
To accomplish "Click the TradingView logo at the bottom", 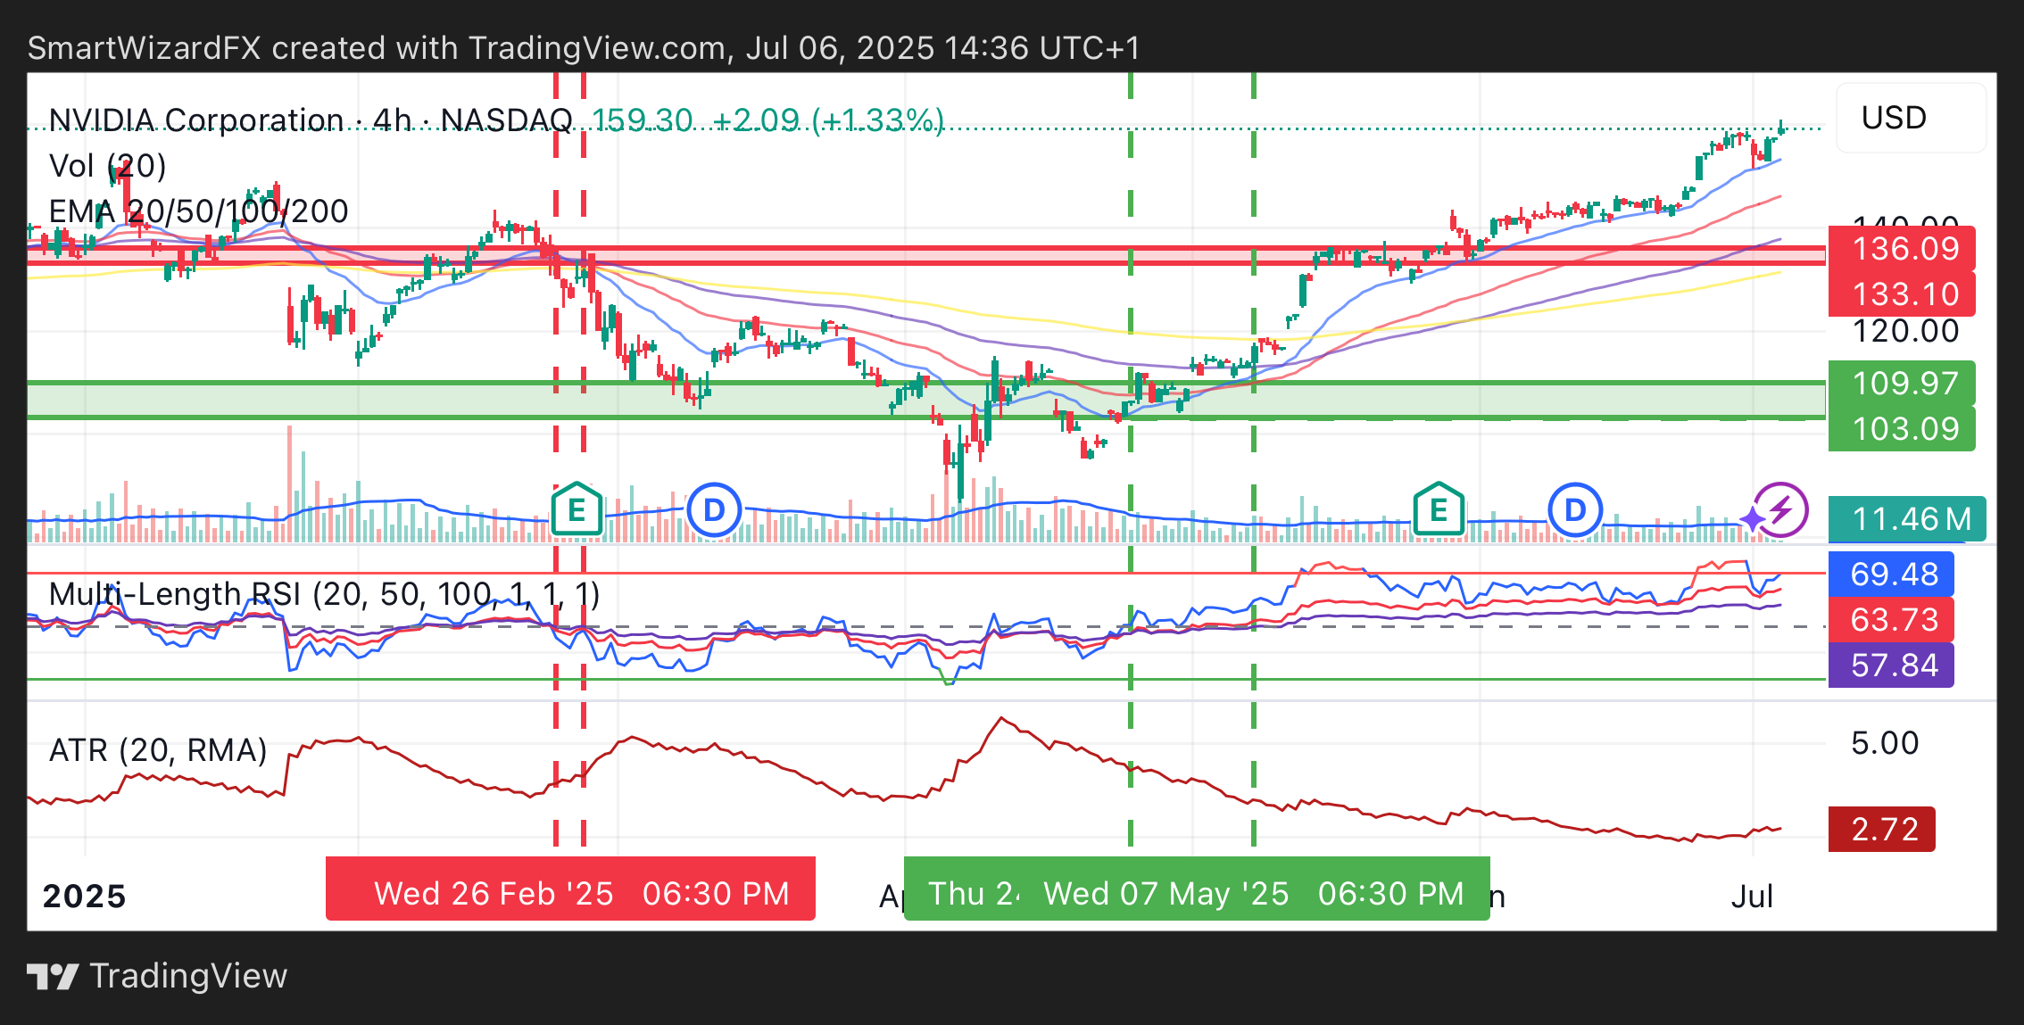I will coord(157,976).
